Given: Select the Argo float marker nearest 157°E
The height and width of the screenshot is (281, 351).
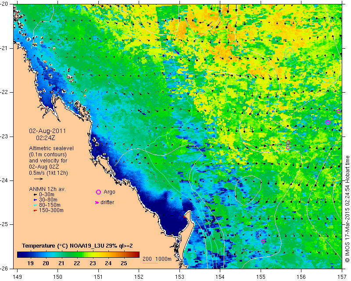Looking at the screenshot, I should [338, 111].
